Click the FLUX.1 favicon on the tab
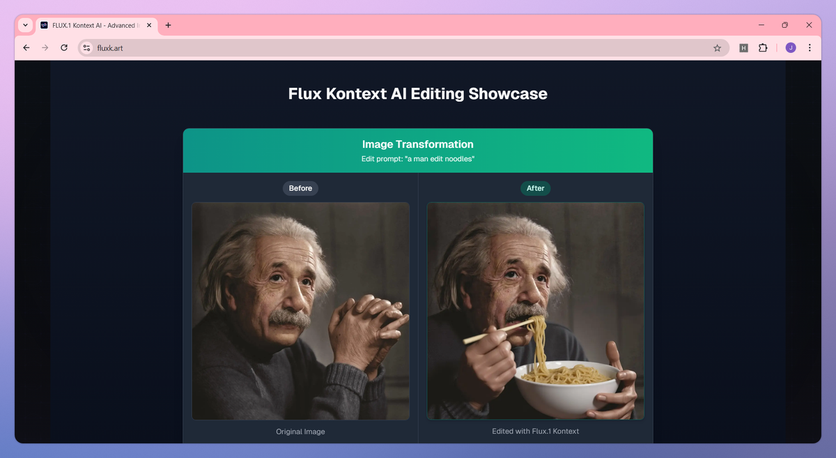 click(x=45, y=24)
